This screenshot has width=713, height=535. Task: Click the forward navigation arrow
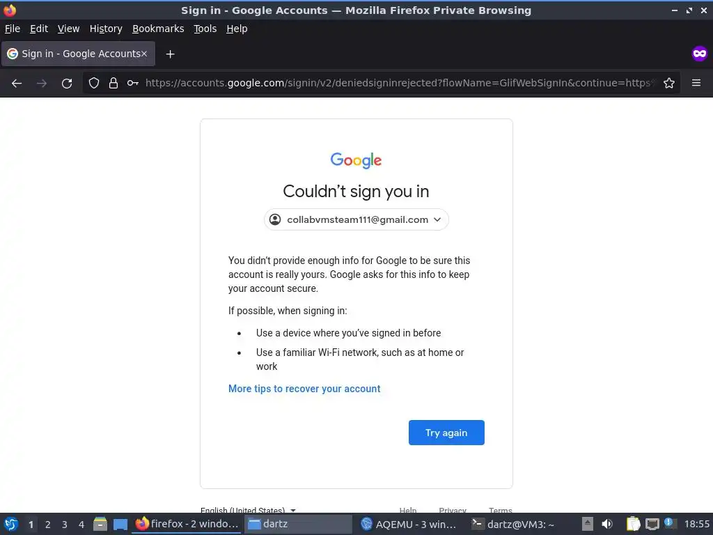[x=41, y=84]
